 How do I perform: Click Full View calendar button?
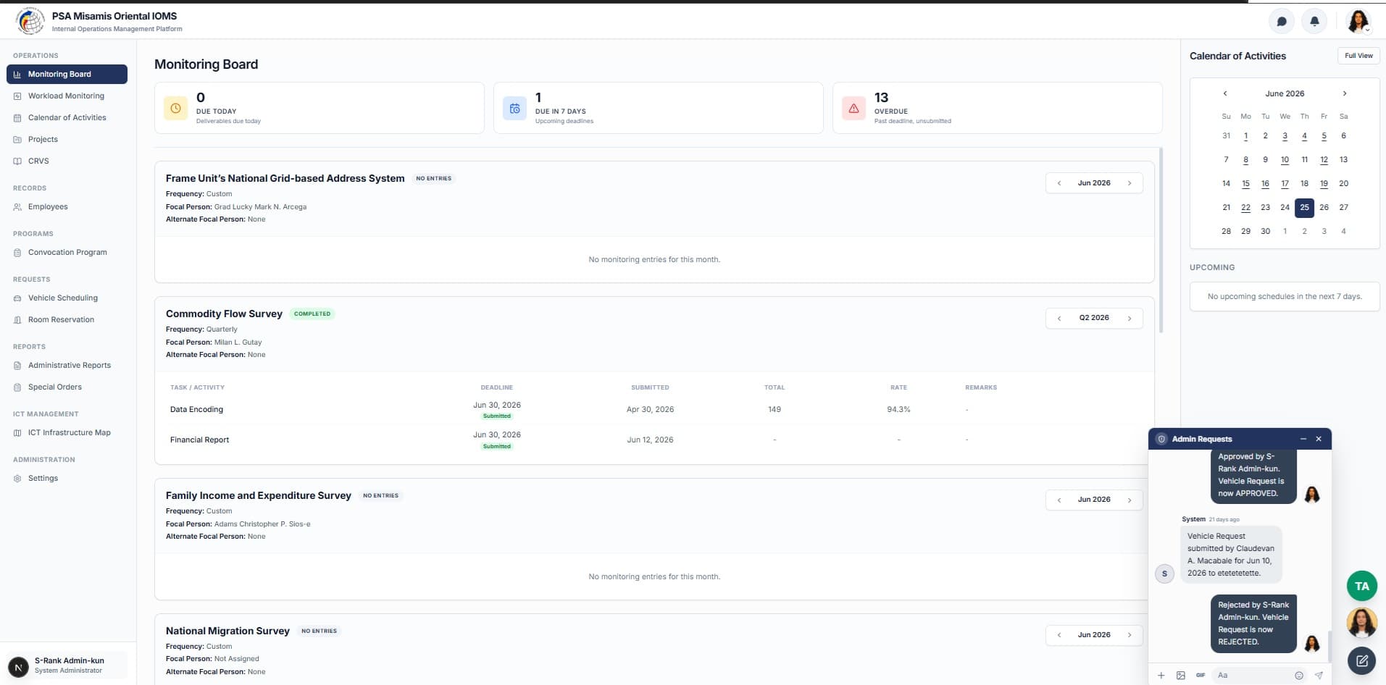[x=1358, y=56]
